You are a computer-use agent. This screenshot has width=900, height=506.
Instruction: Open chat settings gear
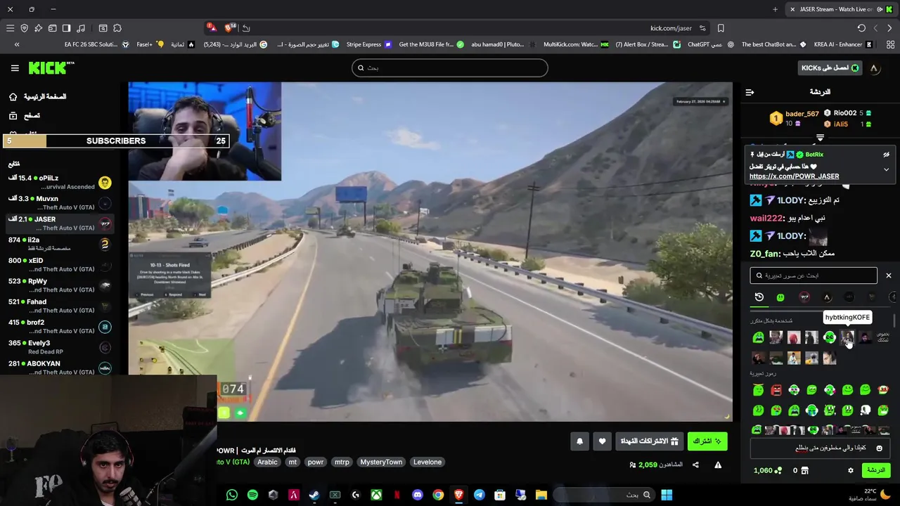850,470
